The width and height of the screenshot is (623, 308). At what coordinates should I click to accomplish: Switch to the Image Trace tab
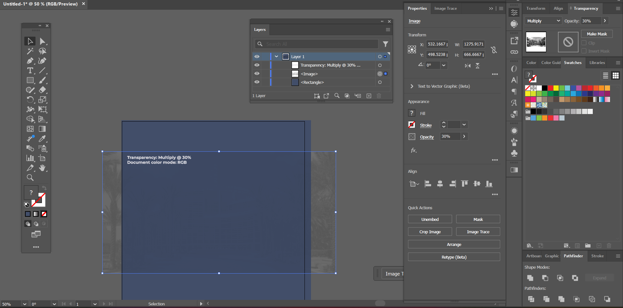446,8
